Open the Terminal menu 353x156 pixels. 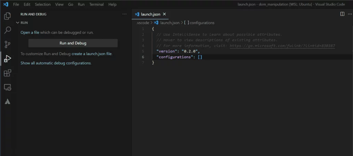97,4
